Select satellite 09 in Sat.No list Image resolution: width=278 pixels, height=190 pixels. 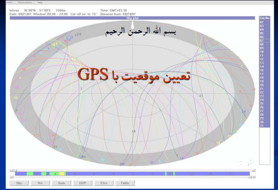(x=265, y=48)
